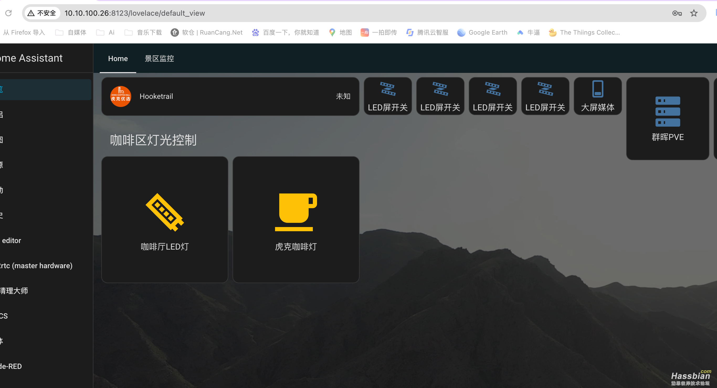Click the second LED屏开关 icon
Viewport: 717px width, 388px height.
440,89
